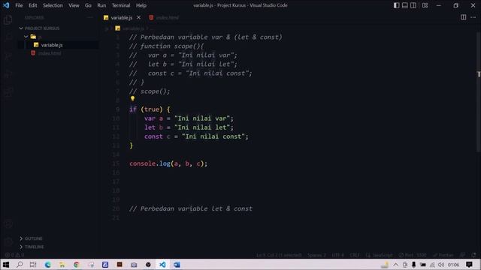481x270 pixels.
Task: Open Task View on the taskbar
Action: (x=33, y=265)
